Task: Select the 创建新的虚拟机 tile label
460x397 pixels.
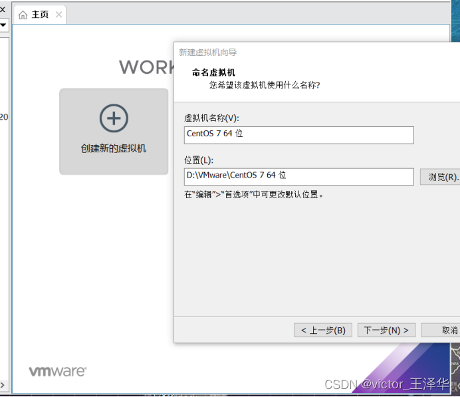Action: [x=114, y=148]
